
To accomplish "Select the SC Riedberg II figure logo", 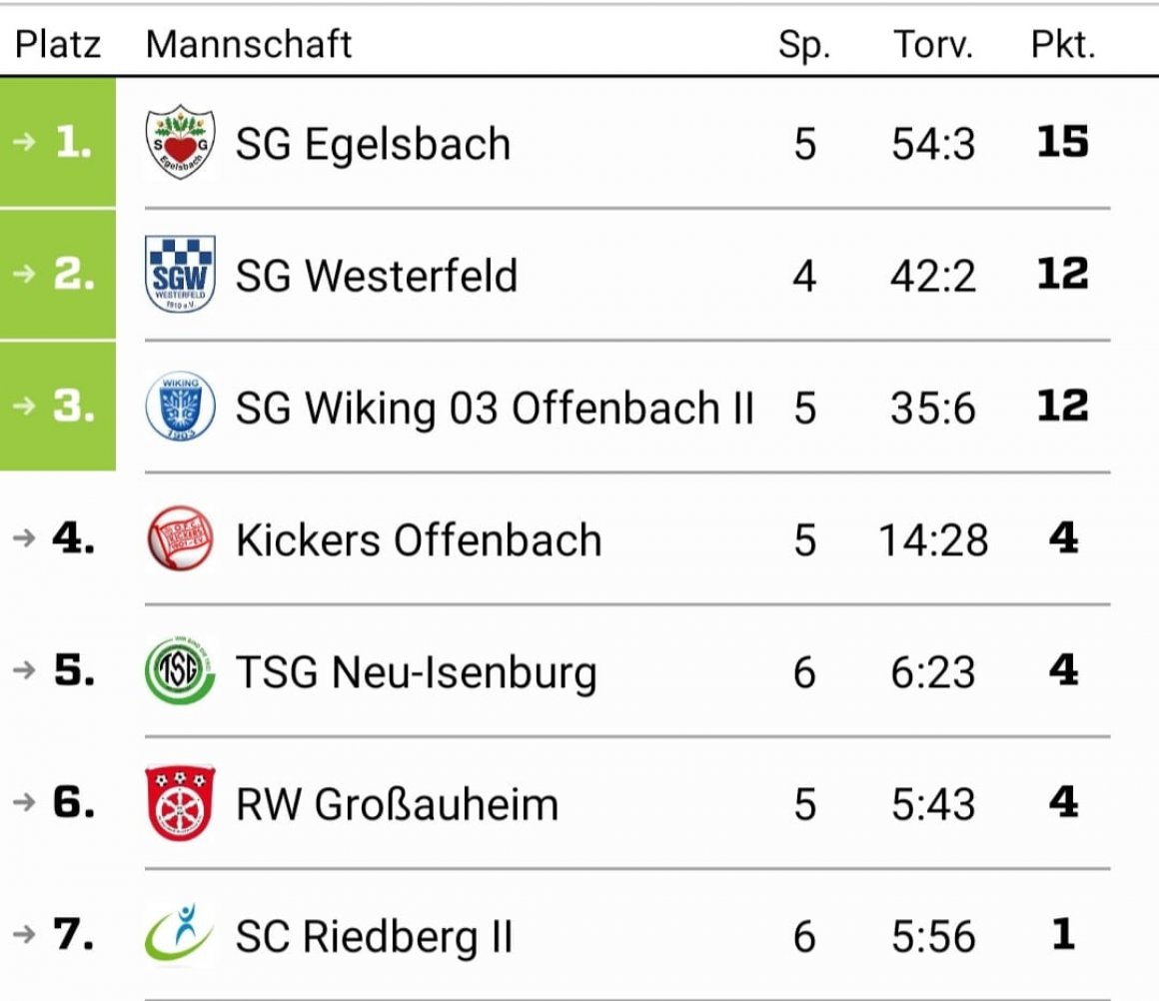I will (x=179, y=934).
